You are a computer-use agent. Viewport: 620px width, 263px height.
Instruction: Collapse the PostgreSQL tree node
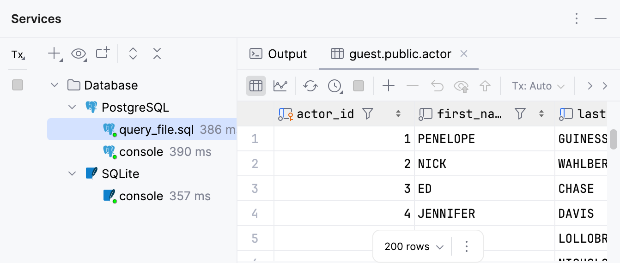72,108
